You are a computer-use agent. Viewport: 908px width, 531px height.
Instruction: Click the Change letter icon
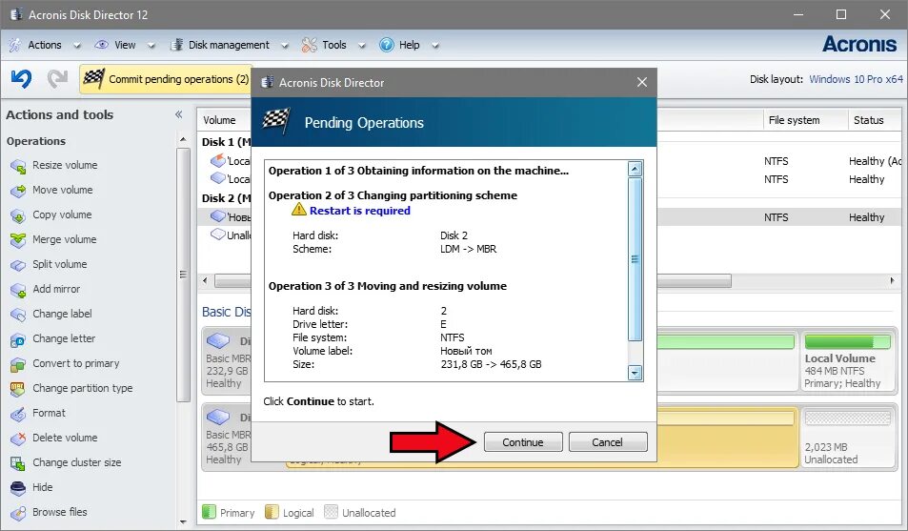pyautogui.click(x=18, y=339)
